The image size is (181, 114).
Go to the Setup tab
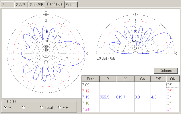(71, 5)
